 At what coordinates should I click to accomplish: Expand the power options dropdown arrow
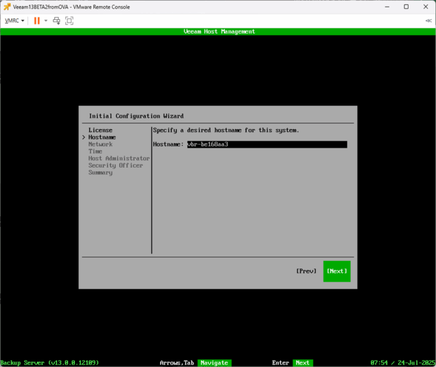(46, 21)
